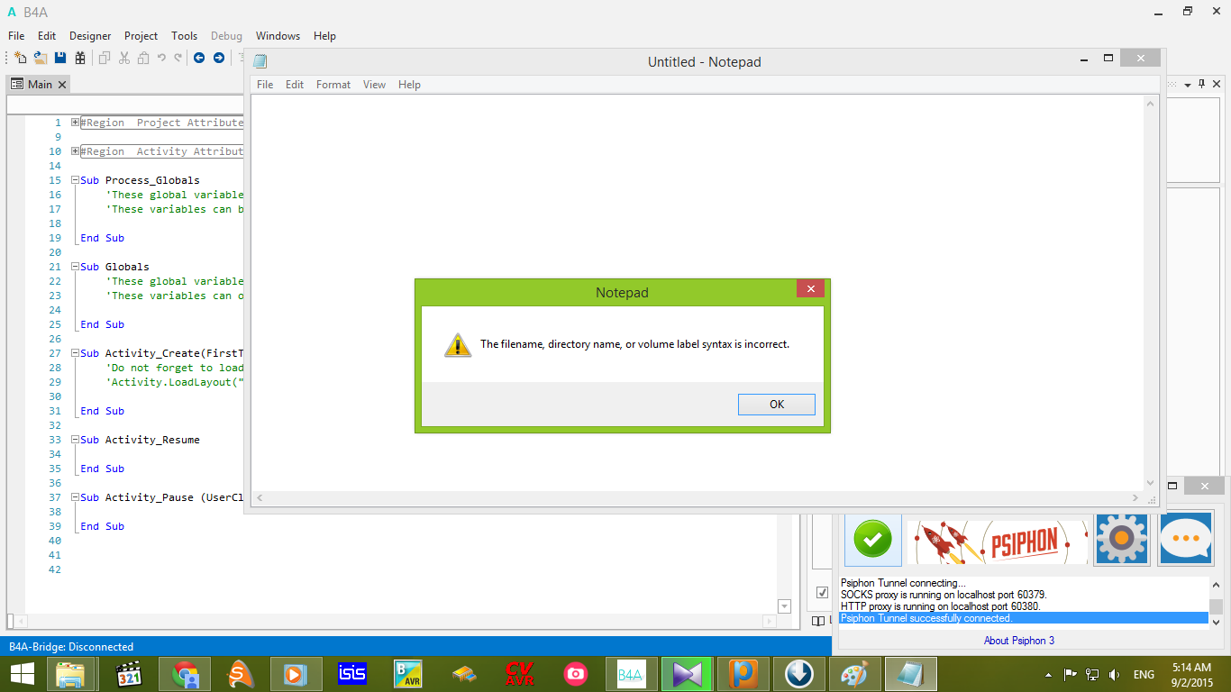Expand the Activity Attributes region

point(76,151)
